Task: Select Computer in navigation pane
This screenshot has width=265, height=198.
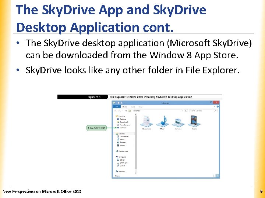Action: pyautogui.click(x=121, y=157)
